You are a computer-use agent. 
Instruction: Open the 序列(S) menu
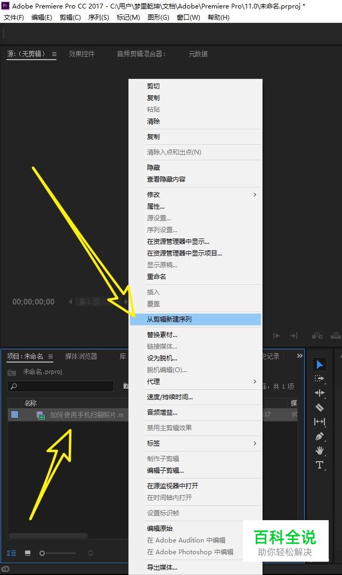99,17
